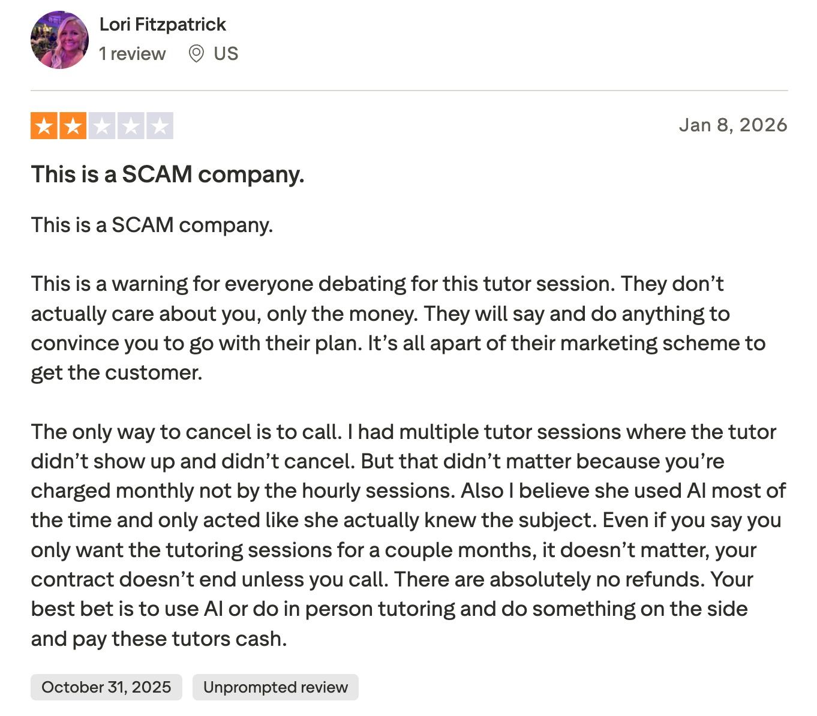
Task: Click the October 31, 2025 tag
Action: point(106,687)
